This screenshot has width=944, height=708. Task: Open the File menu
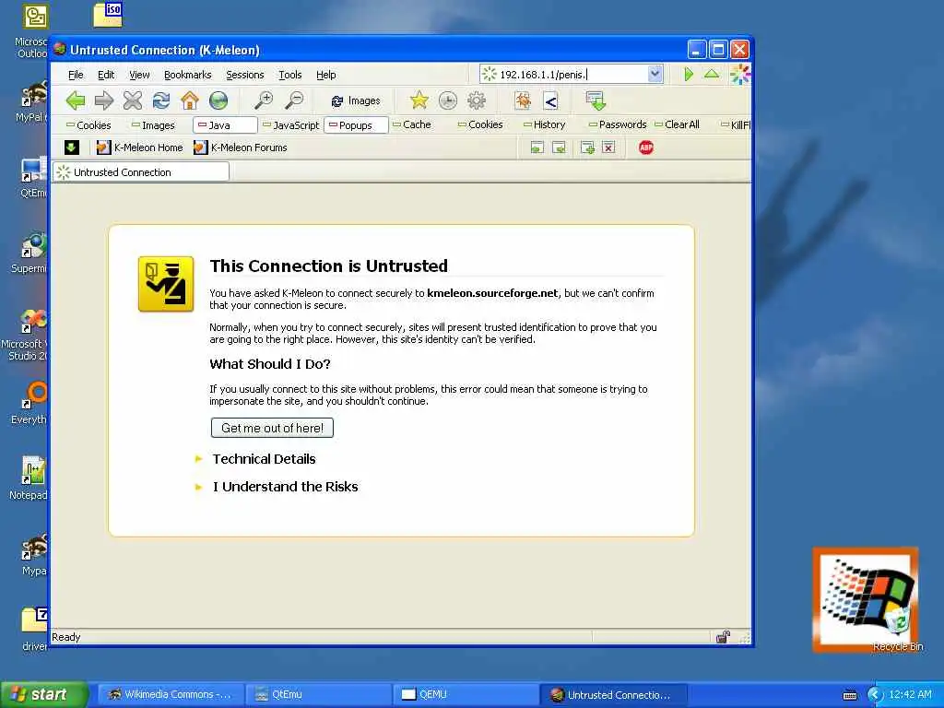pyautogui.click(x=76, y=75)
